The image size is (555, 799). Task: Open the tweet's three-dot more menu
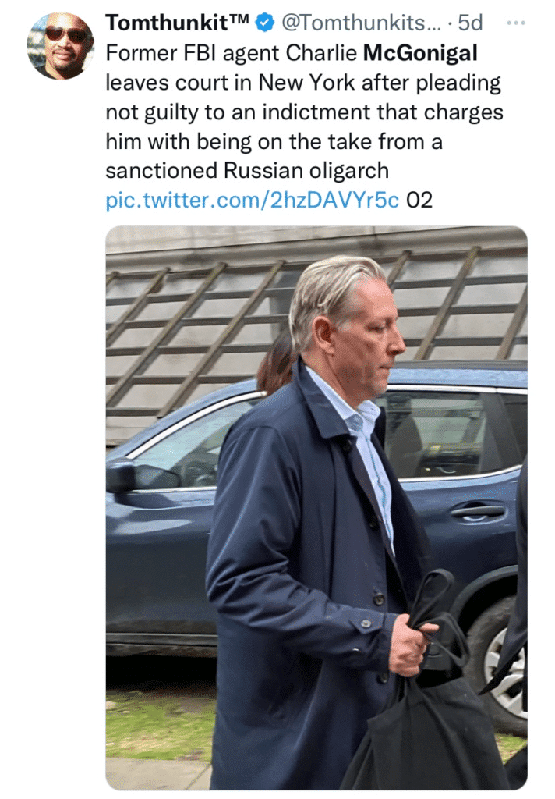pyautogui.click(x=516, y=23)
